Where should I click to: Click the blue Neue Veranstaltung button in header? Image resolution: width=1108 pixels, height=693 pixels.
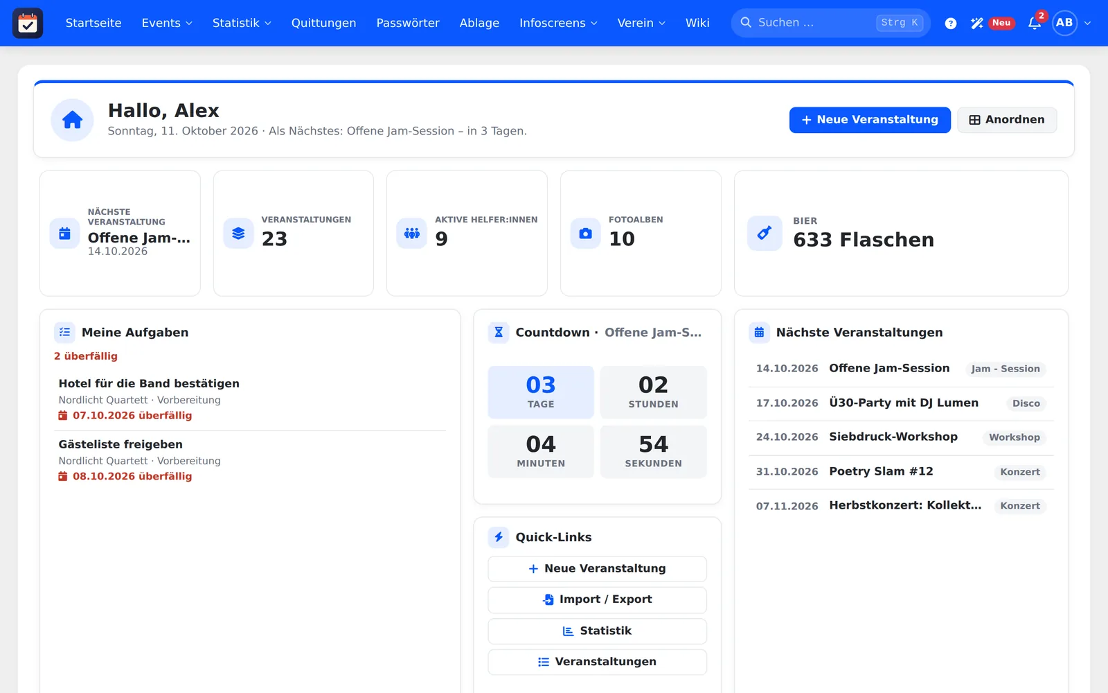(x=870, y=120)
